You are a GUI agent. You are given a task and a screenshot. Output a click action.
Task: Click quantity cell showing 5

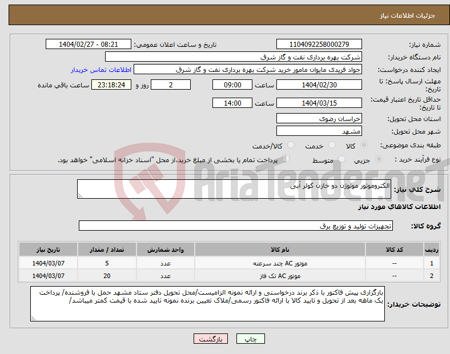tap(107, 263)
